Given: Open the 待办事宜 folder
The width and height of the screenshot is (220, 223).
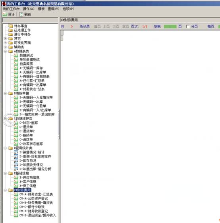Looking at the screenshot, I should [11, 26].
